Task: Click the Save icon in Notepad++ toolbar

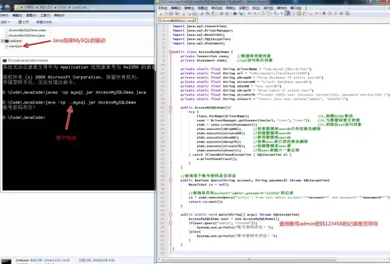Action: (x=171, y=13)
